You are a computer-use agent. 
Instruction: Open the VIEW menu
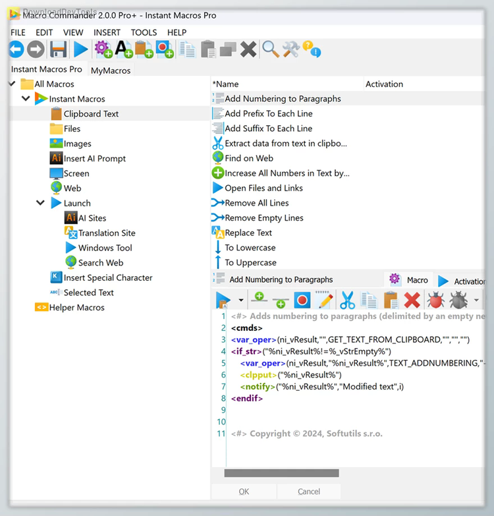[73, 32]
